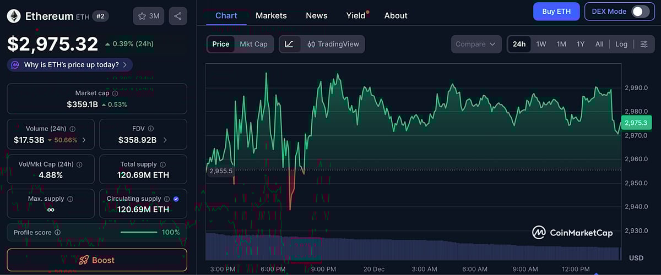Screen dimensions: 661x275
Task: Click the 2,955.5 opening price label
Action: pos(221,171)
